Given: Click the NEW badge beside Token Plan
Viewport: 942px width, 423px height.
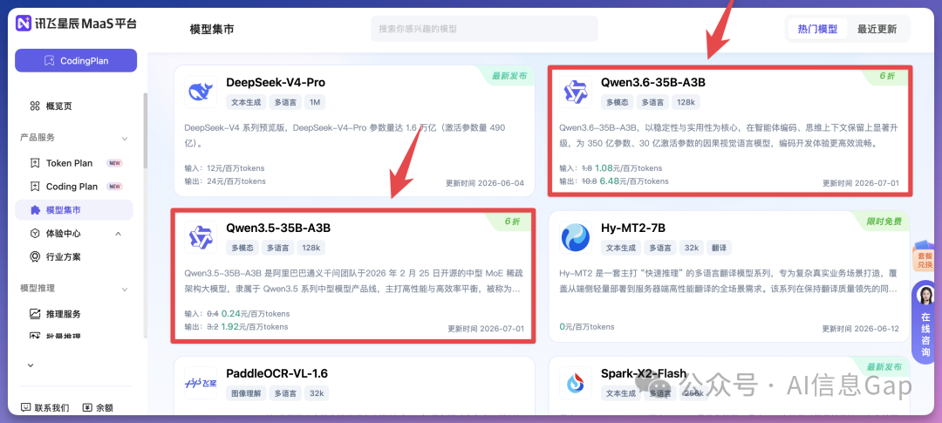Looking at the screenshot, I should (x=114, y=163).
